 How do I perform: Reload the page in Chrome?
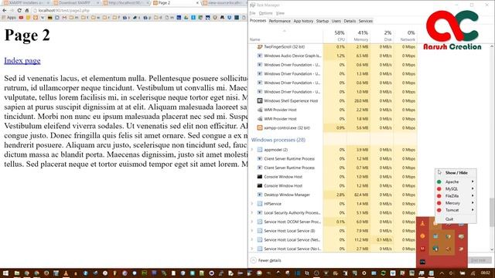[x=19, y=10]
